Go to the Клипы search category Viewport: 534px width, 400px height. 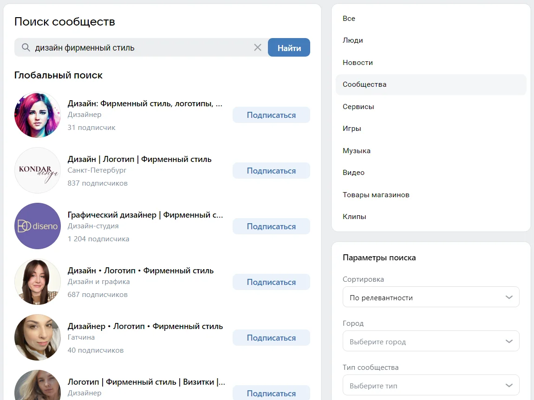pos(354,217)
